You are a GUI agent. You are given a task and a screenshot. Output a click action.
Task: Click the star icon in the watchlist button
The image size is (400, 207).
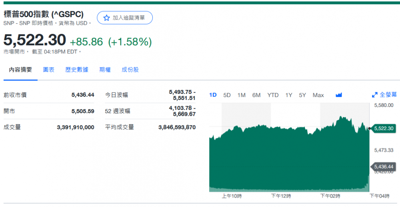(x=106, y=18)
